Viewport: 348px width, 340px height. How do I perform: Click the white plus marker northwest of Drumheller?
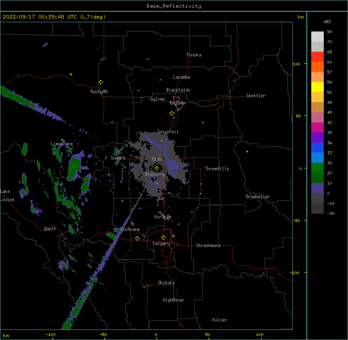tap(247, 151)
